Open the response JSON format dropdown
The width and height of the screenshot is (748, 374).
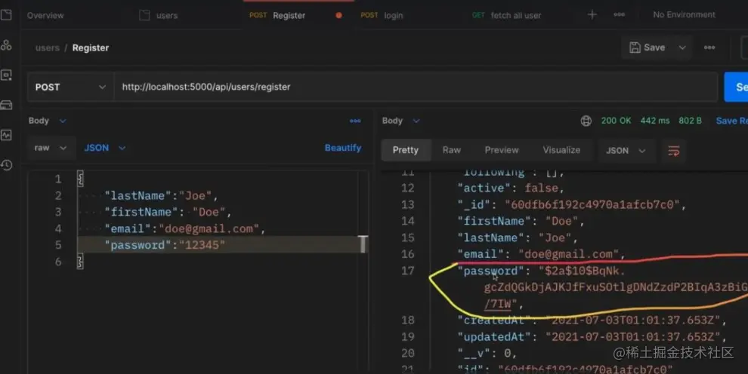click(x=626, y=151)
